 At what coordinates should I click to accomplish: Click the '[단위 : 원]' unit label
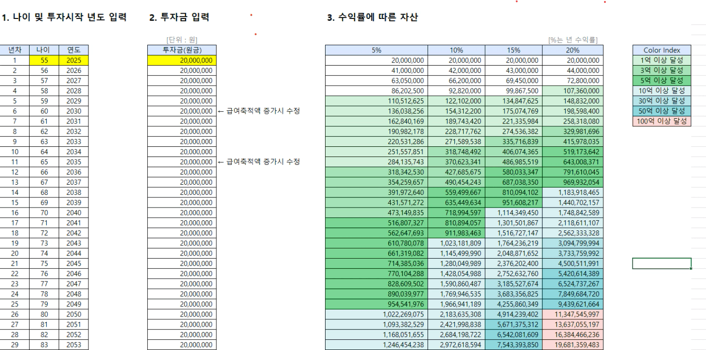click(x=181, y=40)
